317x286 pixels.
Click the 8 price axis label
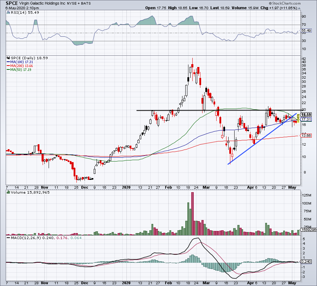point(304,172)
